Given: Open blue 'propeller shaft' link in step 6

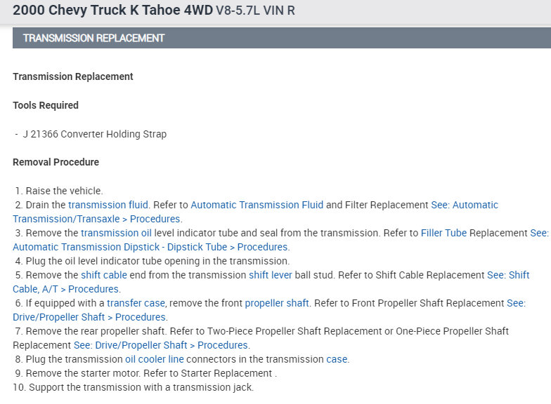Looking at the screenshot, I should [277, 303].
